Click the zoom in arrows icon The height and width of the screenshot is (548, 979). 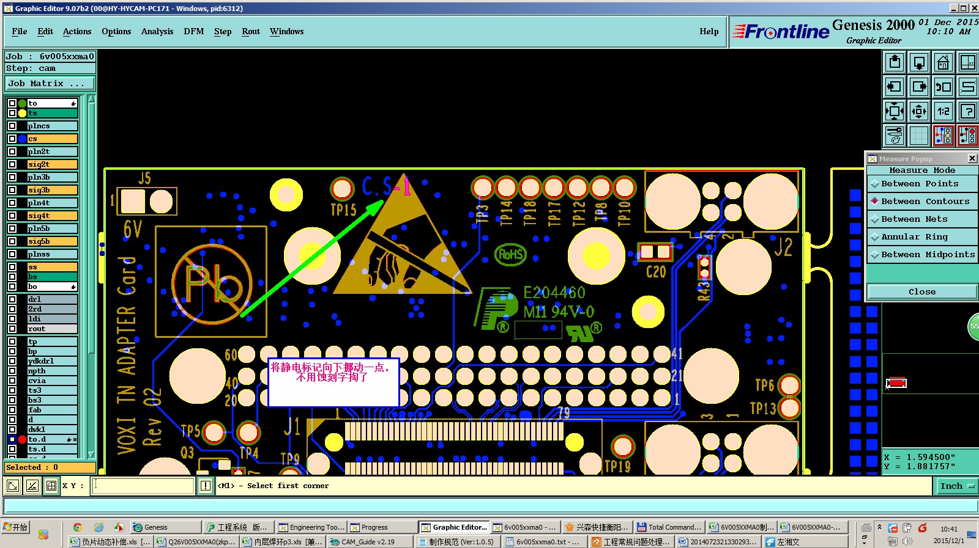tap(895, 111)
